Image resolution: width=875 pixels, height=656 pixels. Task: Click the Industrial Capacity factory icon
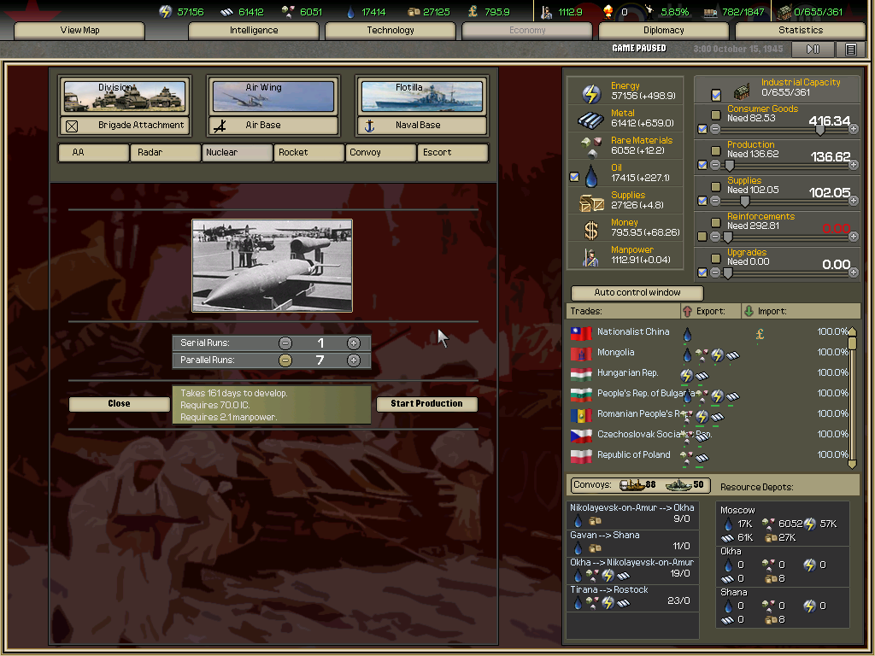743,91
